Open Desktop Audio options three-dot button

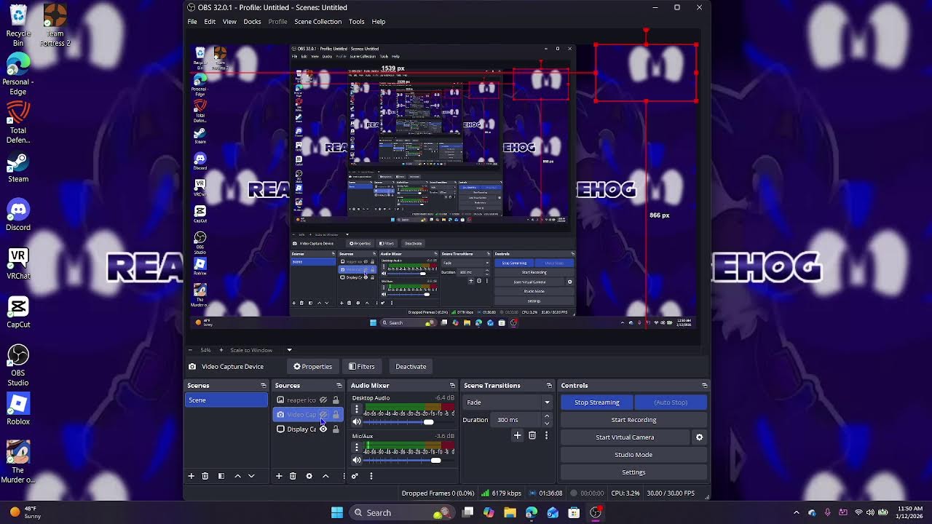click(x=357, y=410)
